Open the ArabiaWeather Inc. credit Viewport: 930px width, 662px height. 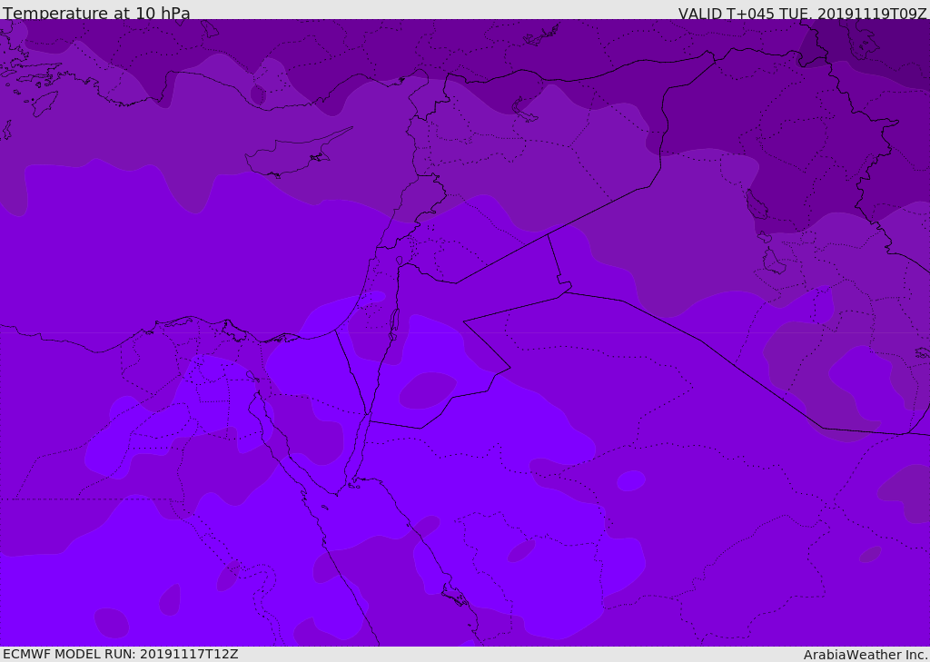click(866, 655)
